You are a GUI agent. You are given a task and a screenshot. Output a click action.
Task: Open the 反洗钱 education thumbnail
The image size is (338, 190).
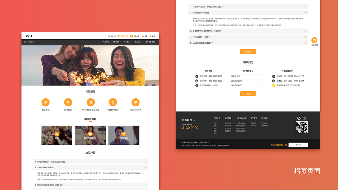57,135
